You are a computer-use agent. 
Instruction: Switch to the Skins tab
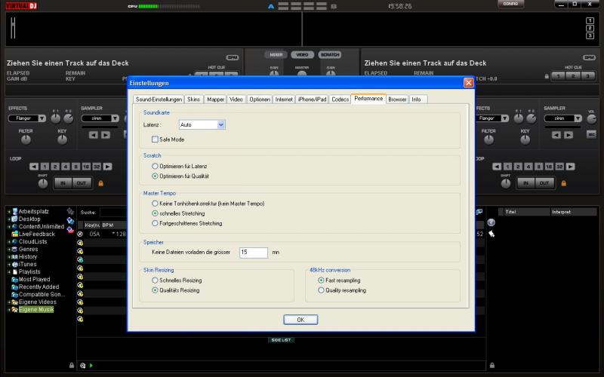(x=194, y=100)
